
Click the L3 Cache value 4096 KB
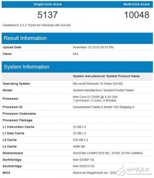(x=79, y=147)
